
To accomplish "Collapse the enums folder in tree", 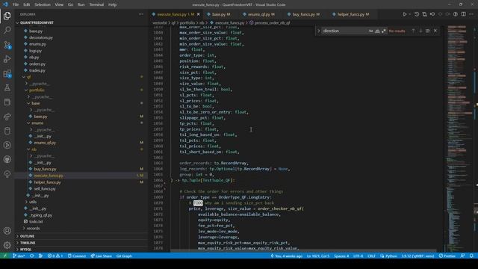I will (37, 123).
